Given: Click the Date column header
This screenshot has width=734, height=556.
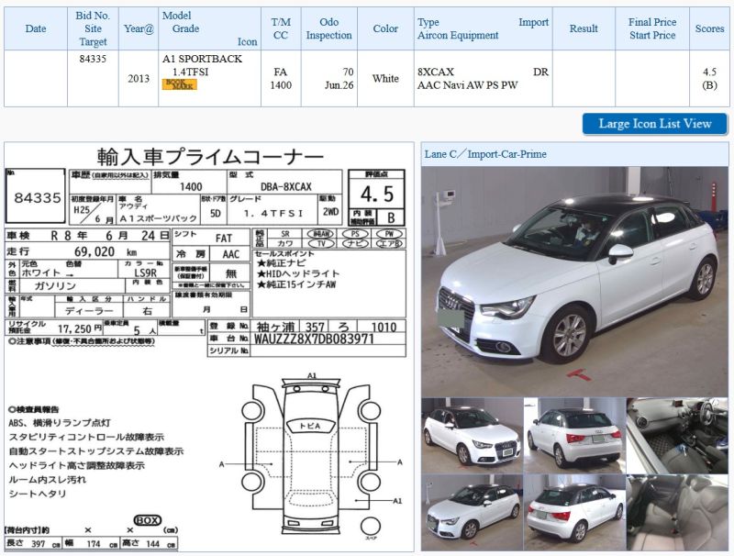Looking at the screenshot, I should coord(36,28).
